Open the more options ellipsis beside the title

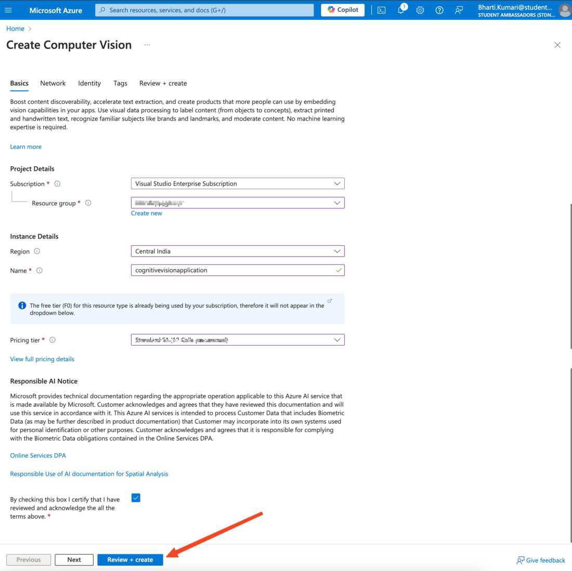147,45
